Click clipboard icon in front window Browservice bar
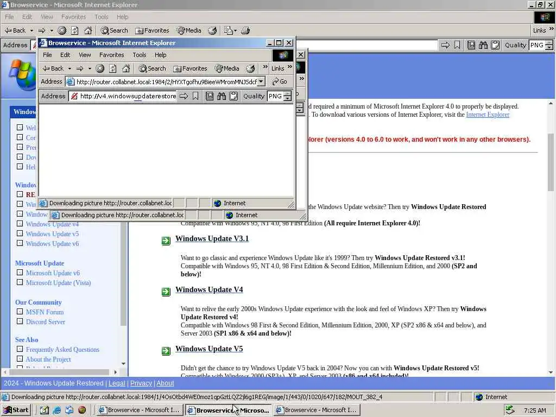The width and height of the screenshot is (556, 417). pyautogui.click(x=233, y=96)
